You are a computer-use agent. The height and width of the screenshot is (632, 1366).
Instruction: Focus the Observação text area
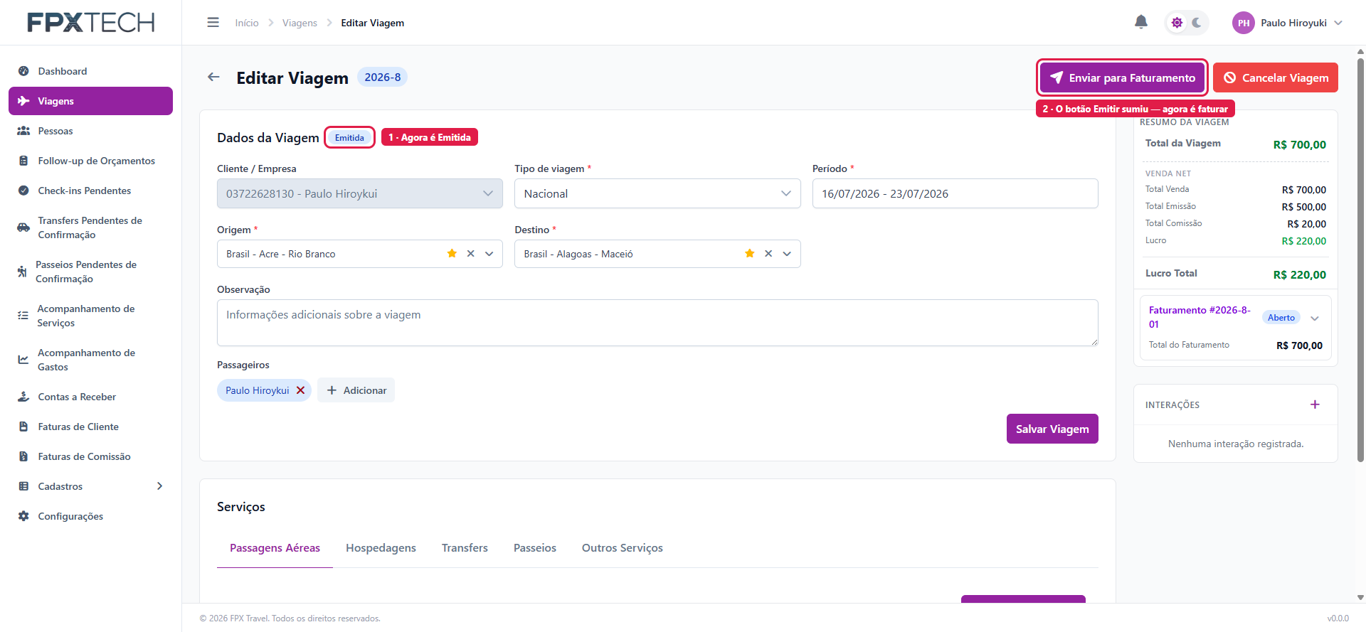pos(657,323)
